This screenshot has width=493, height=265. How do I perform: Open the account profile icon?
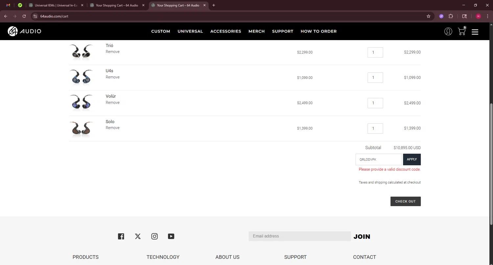click(448, 31)
